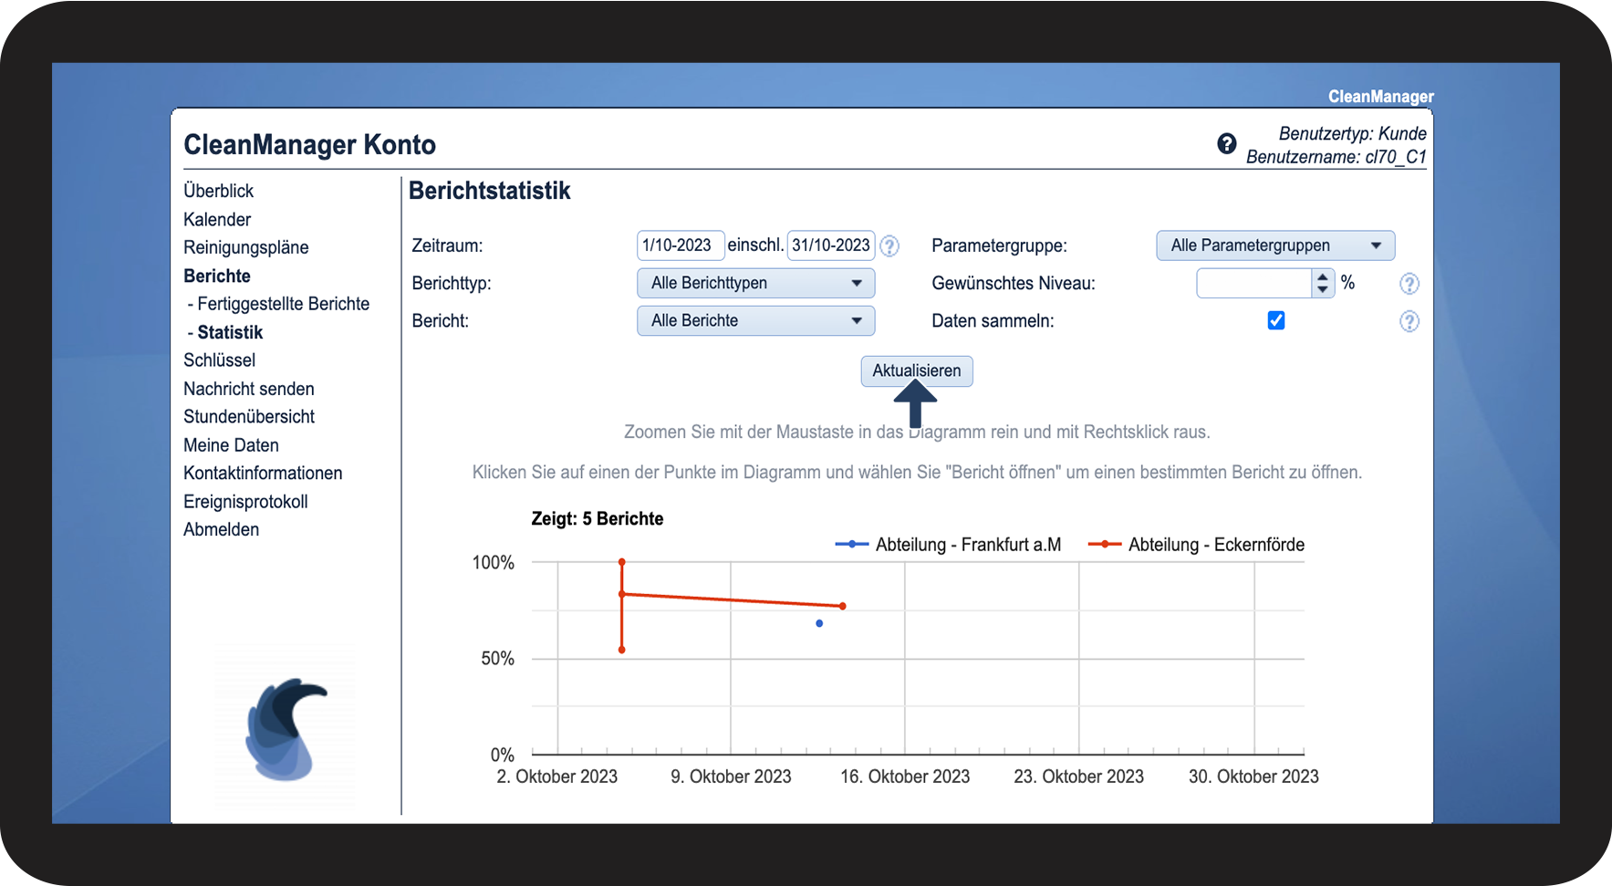Click the CleanManager swirl logo

285,728
